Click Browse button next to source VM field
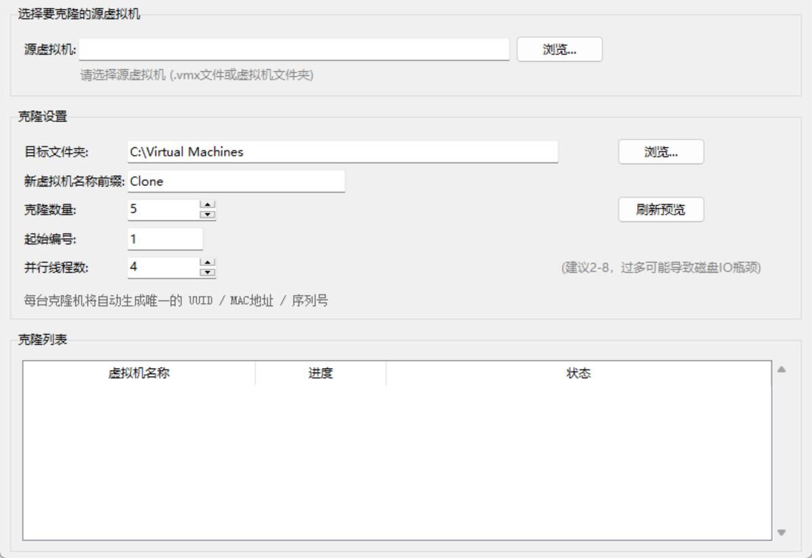Viewport: 812px width, 558px height. [559, 49]
